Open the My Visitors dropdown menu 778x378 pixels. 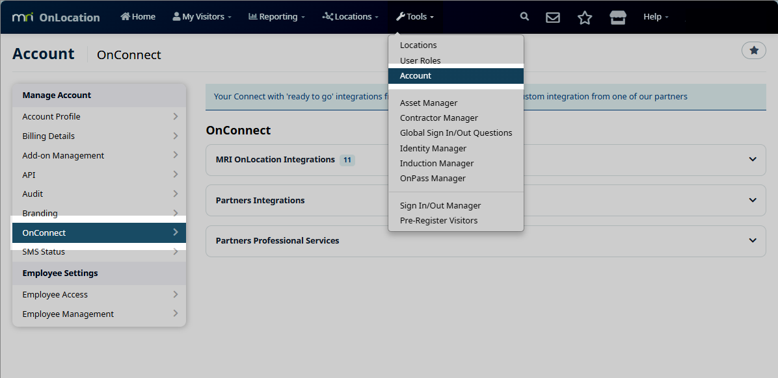(202, 17)
